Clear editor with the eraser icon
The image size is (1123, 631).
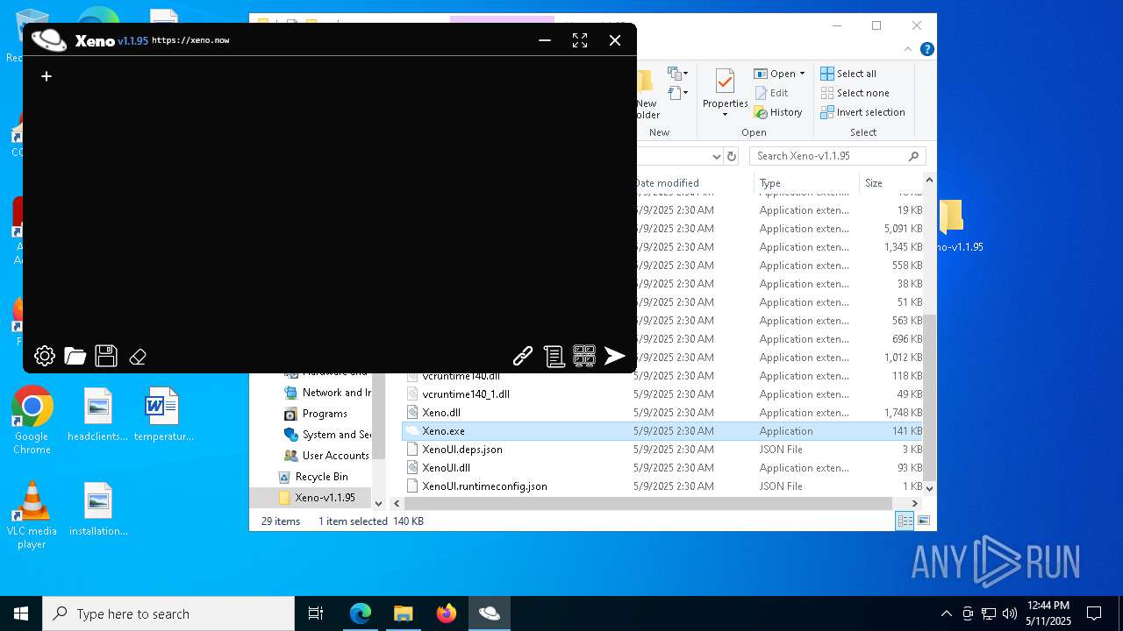138,357
